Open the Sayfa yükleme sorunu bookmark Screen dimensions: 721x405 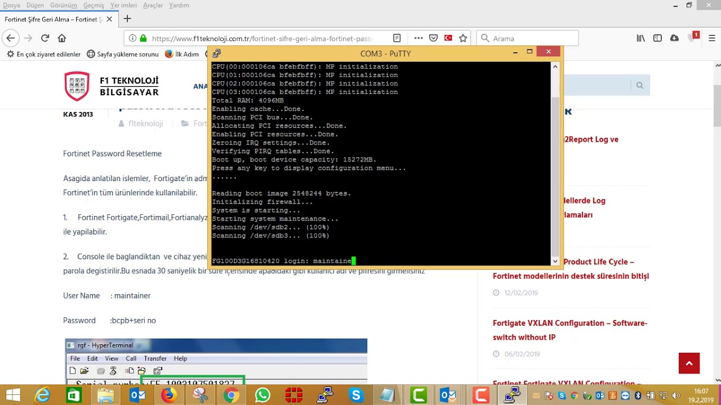click(x=123, y=55)
